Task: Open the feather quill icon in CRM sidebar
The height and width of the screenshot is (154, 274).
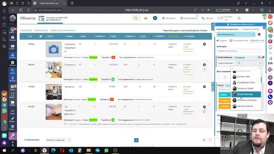Action: click(12, 119)
